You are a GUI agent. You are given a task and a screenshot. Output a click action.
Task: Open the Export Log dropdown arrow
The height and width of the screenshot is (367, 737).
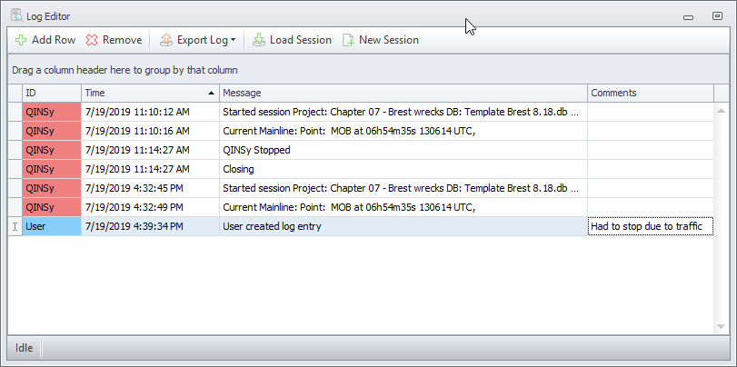[234, 40]
